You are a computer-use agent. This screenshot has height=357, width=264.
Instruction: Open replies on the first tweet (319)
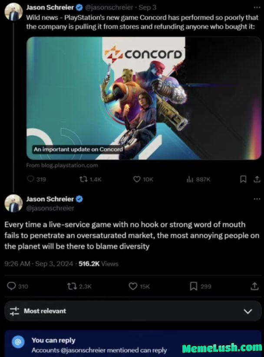tap(36, 180)
